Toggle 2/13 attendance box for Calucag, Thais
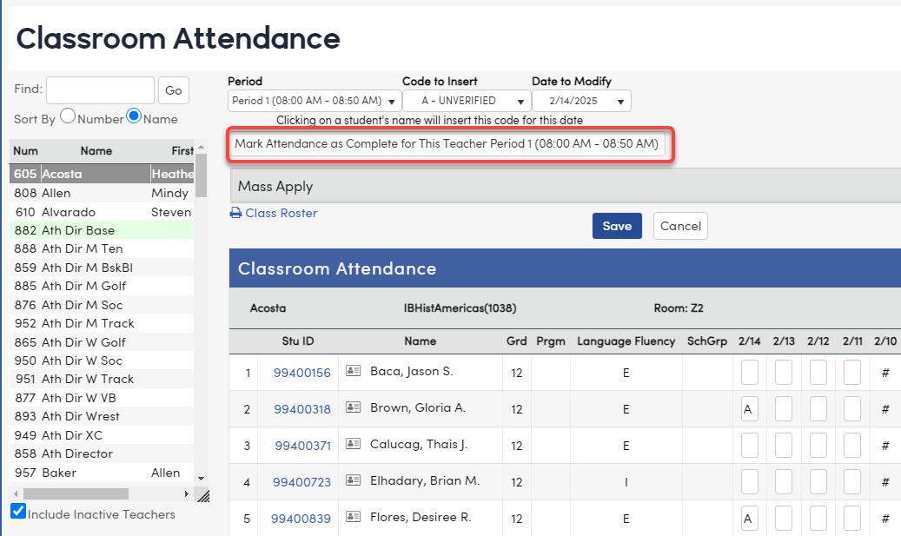The height and width of the screenshot is (536, 901). coord(784,446)
